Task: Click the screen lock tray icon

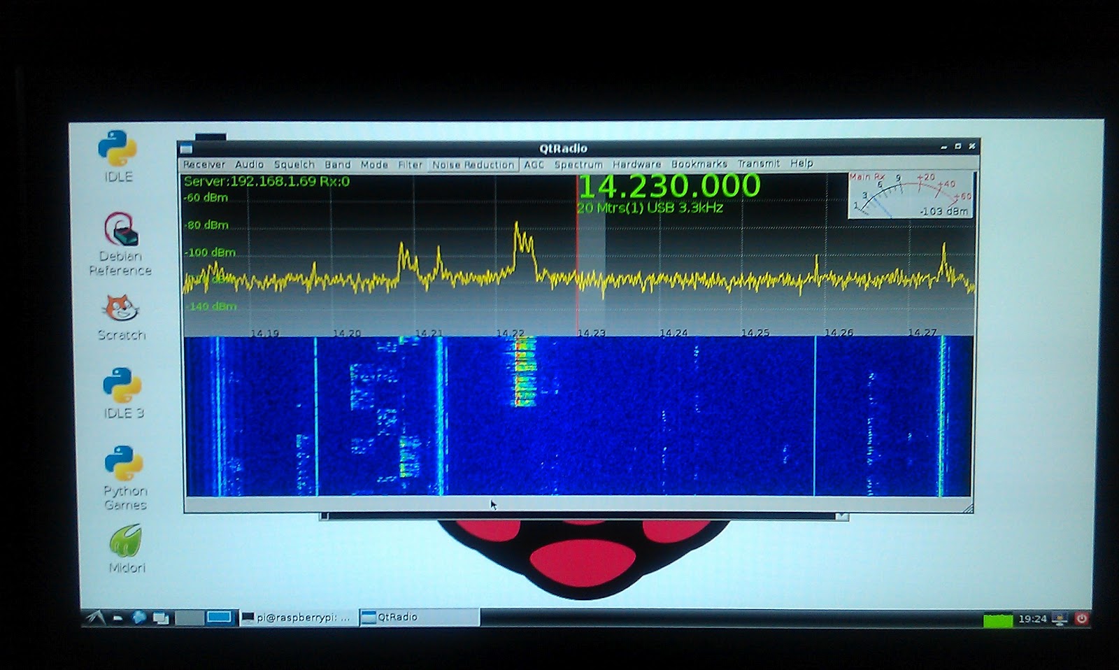Action: pyautogui.click(x=1060, y=618)
